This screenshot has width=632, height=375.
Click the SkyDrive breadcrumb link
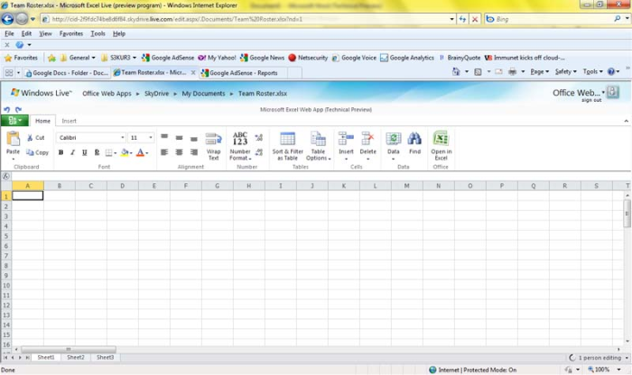click(x=157, y=93)
